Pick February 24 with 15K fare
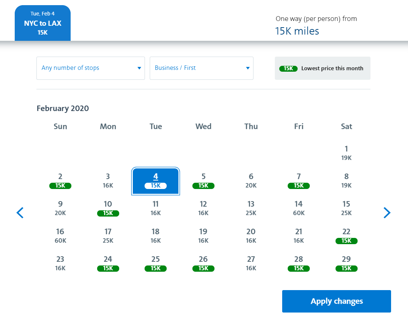The height and width of the screenshot is (314, 408). pyautogui.click(x=108, y=264)
